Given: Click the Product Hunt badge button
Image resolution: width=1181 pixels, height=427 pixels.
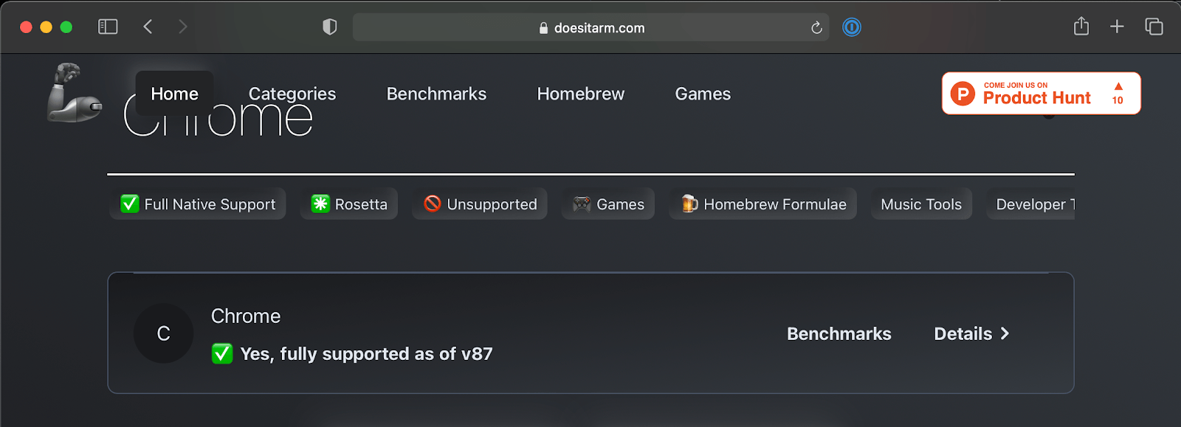Looking at the screenshot, I should 1036,94.
